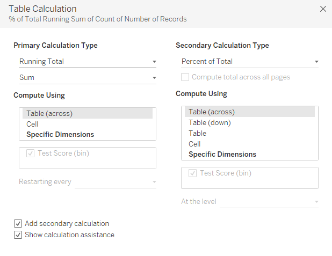Image resolution: width=332 pixels, height=256 pixels.
Task: Open the Percent of Total dropdown
Action: point(249,62)
